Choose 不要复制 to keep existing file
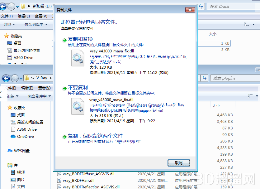The height and width of the screenshot is (189, 260). click(78, 88)
